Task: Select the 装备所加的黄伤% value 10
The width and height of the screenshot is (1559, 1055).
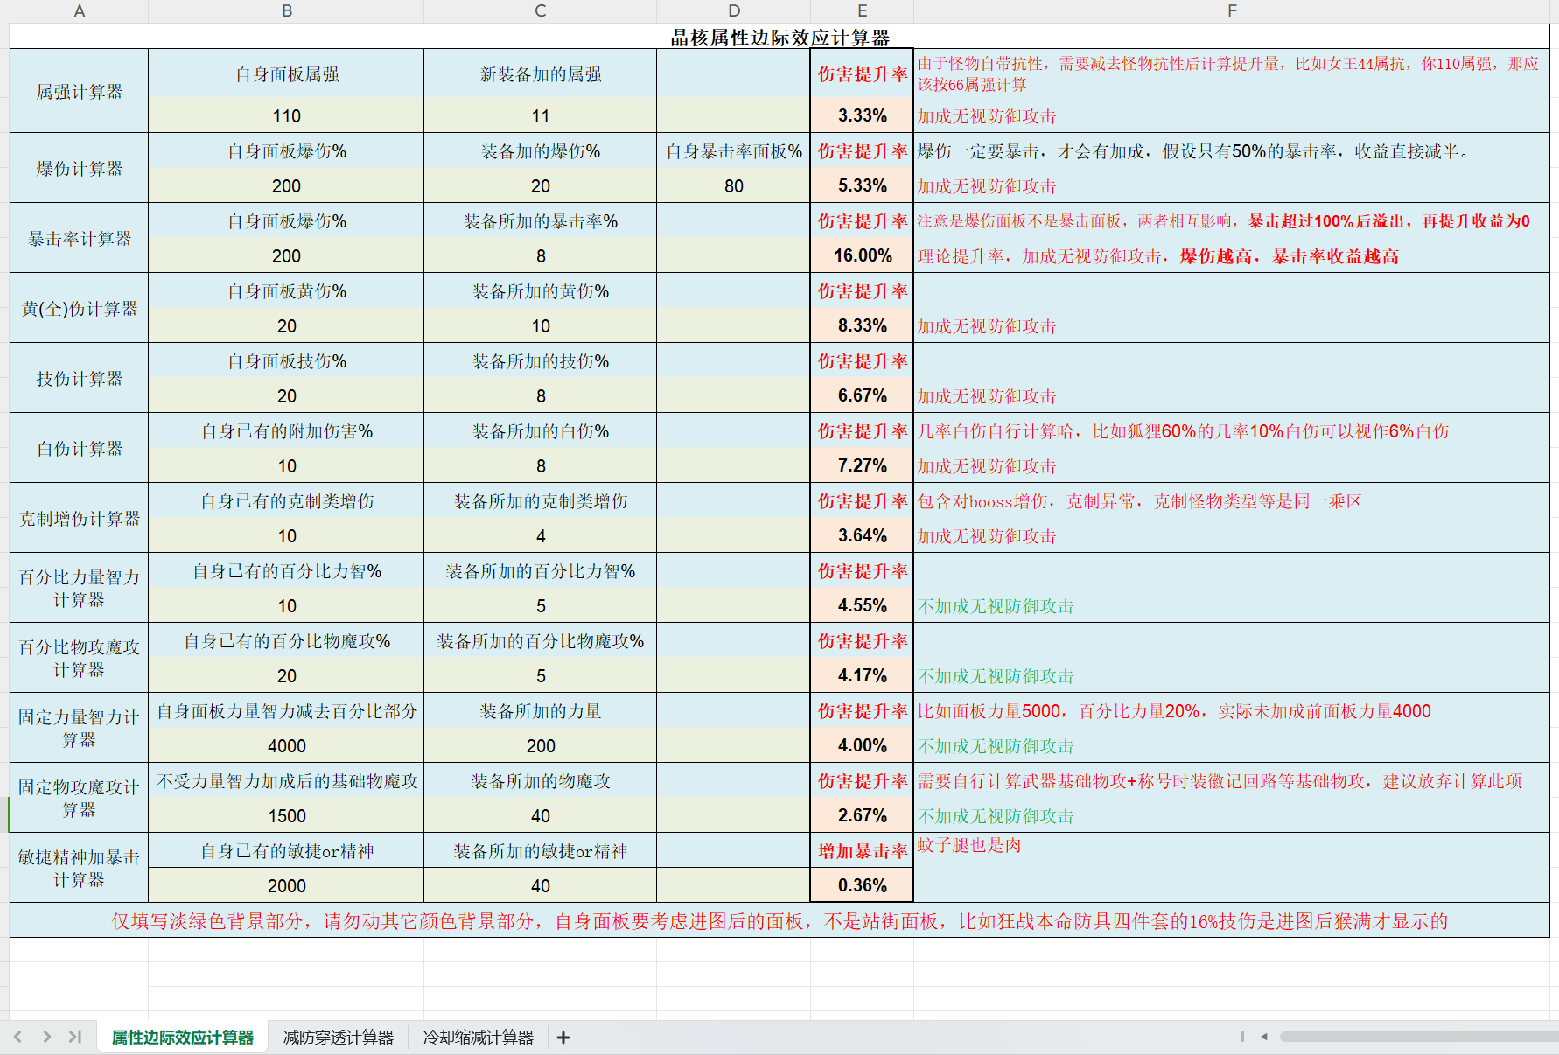Action: [540, 325]
